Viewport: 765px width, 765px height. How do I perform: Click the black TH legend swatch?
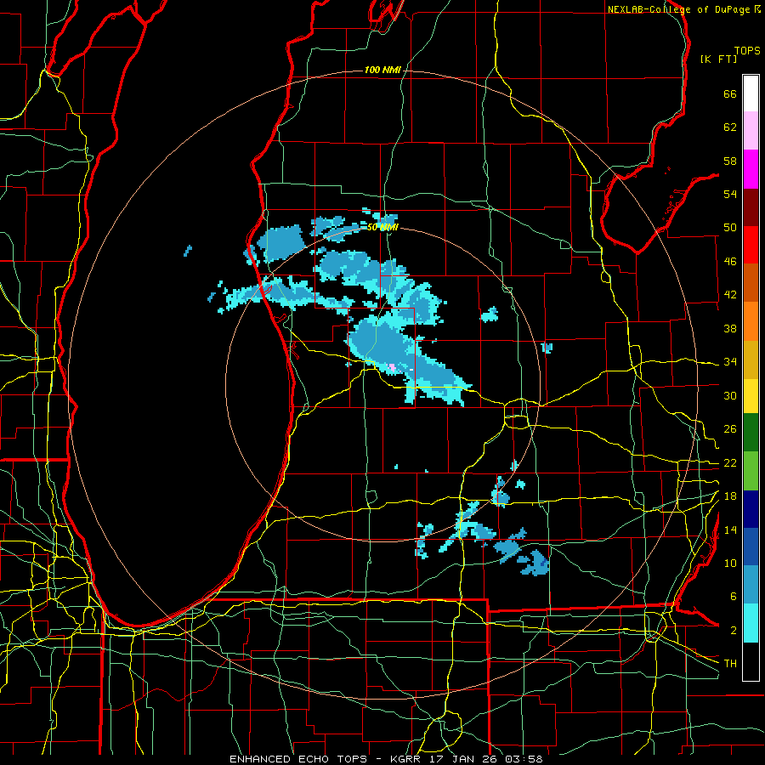751,661
